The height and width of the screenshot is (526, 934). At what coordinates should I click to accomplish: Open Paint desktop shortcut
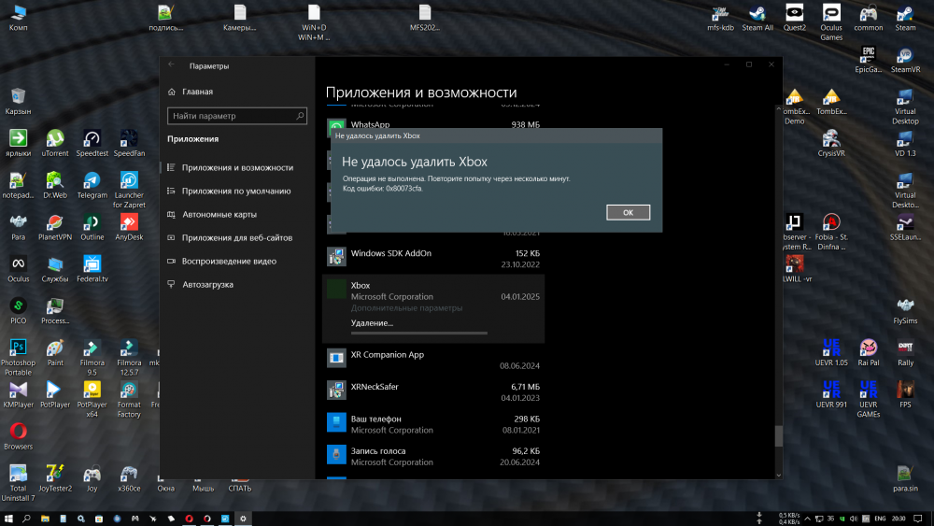(55, 352)
